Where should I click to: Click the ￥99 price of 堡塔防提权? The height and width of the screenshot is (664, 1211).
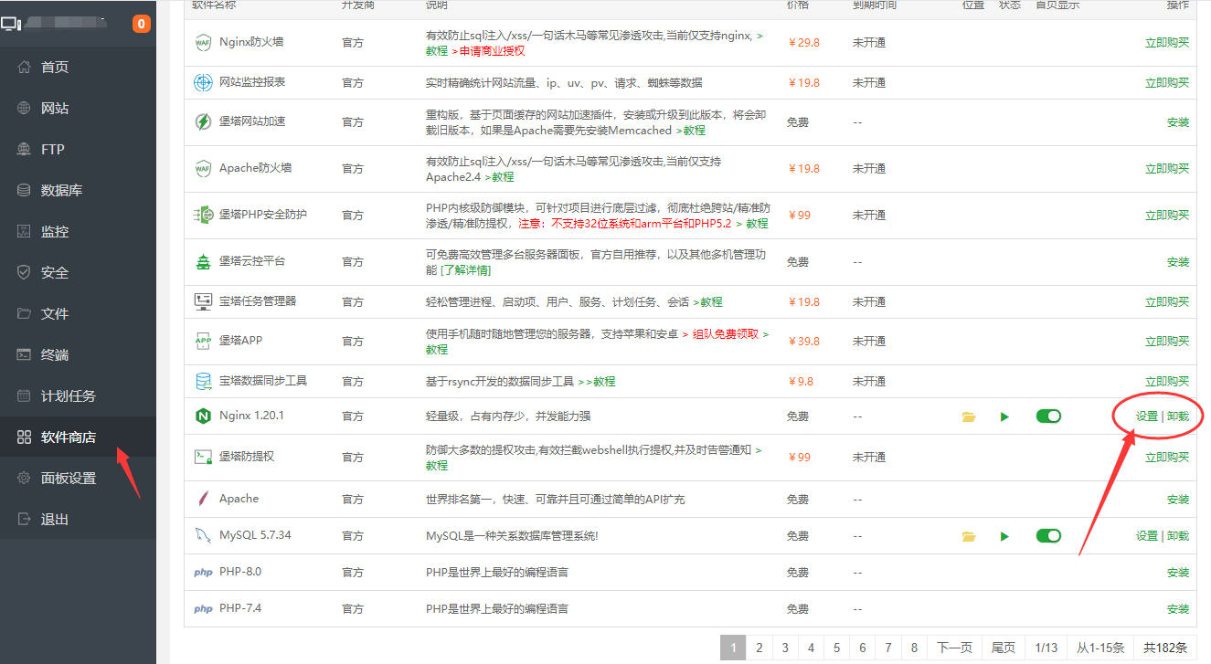pos(799,457)
